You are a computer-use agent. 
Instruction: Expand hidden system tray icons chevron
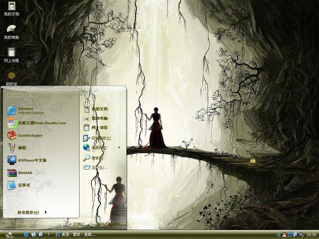coord(279,235)
